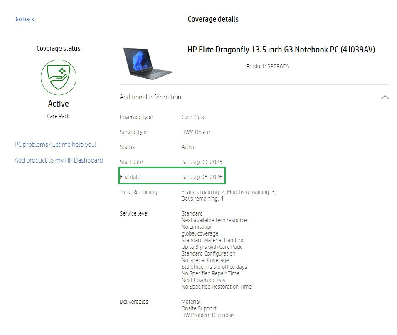Select coverage type value Care Pack
The height and width of the screenshot is (335, 397).
(x=192, y=117)
